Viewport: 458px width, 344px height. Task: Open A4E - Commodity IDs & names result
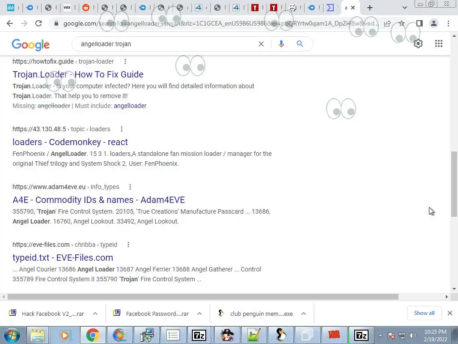(99, 200)
